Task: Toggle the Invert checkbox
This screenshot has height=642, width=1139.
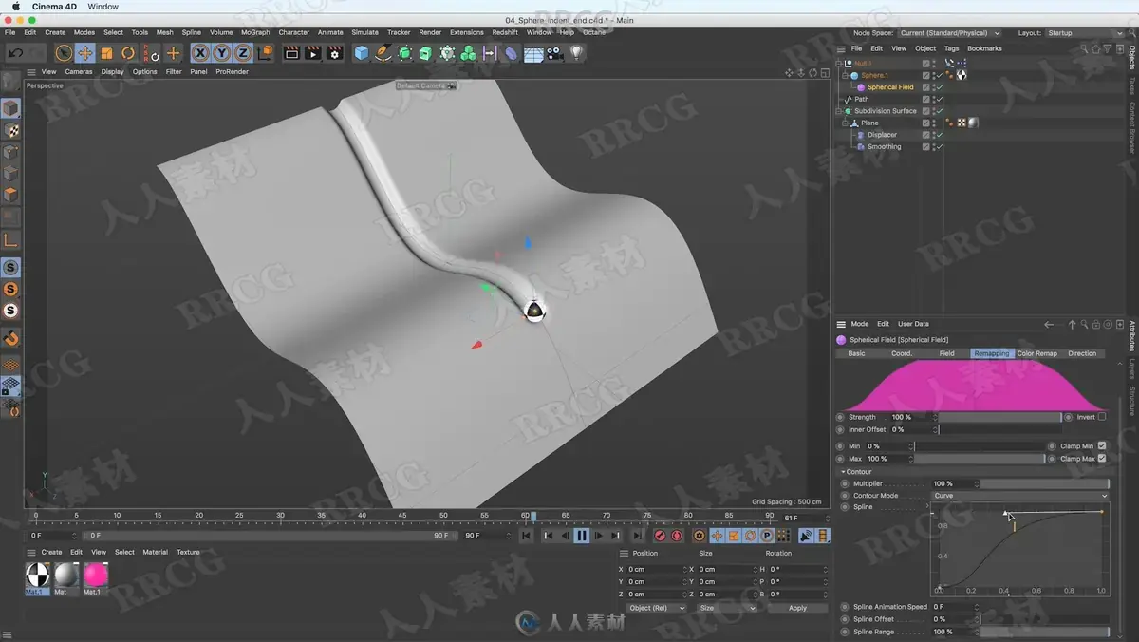Action: (x=1101, y=417)
